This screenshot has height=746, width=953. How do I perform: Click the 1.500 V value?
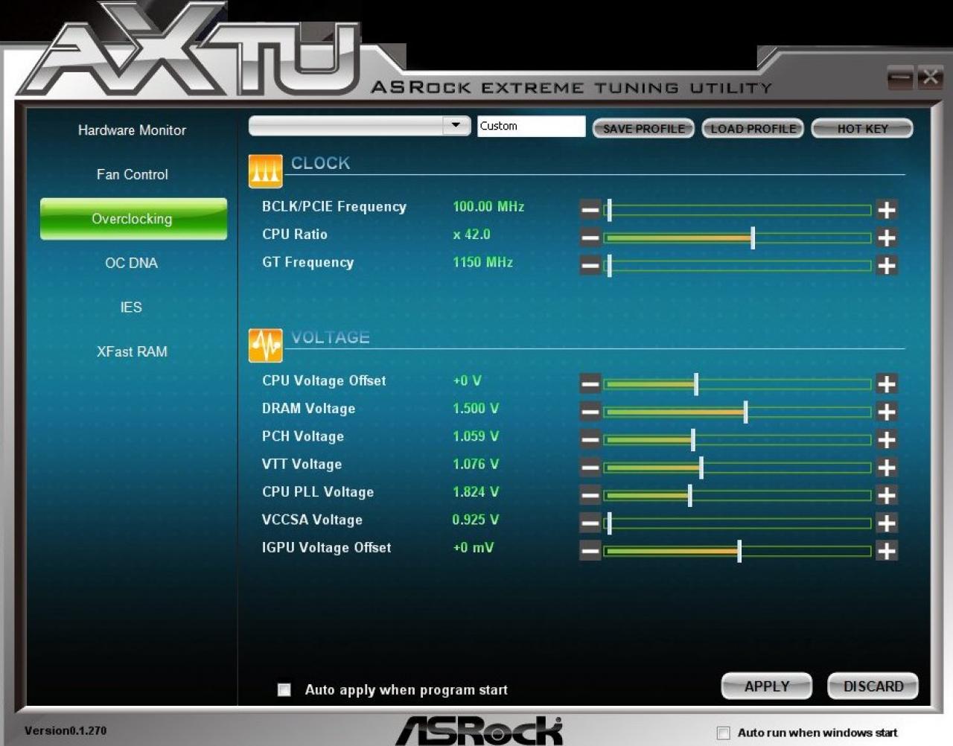[476, 409]
